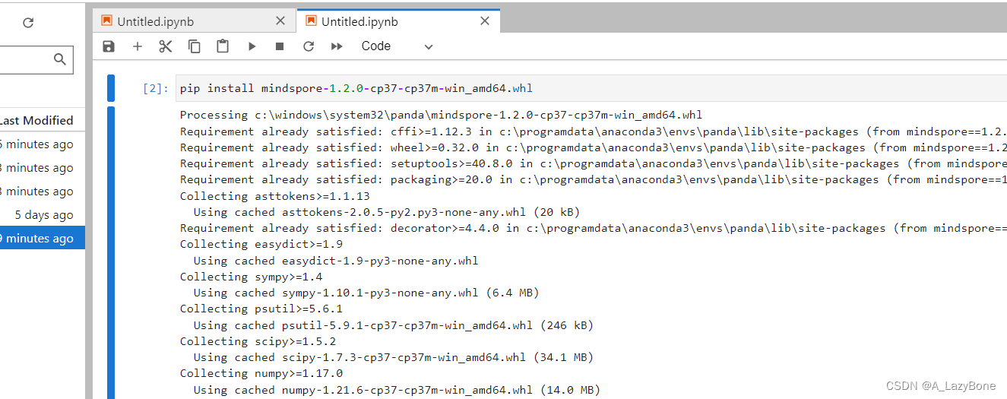1007x399 pixels.
Task: Click the 'setuptools>=40.8.0' requirement line
Action: 594,163
